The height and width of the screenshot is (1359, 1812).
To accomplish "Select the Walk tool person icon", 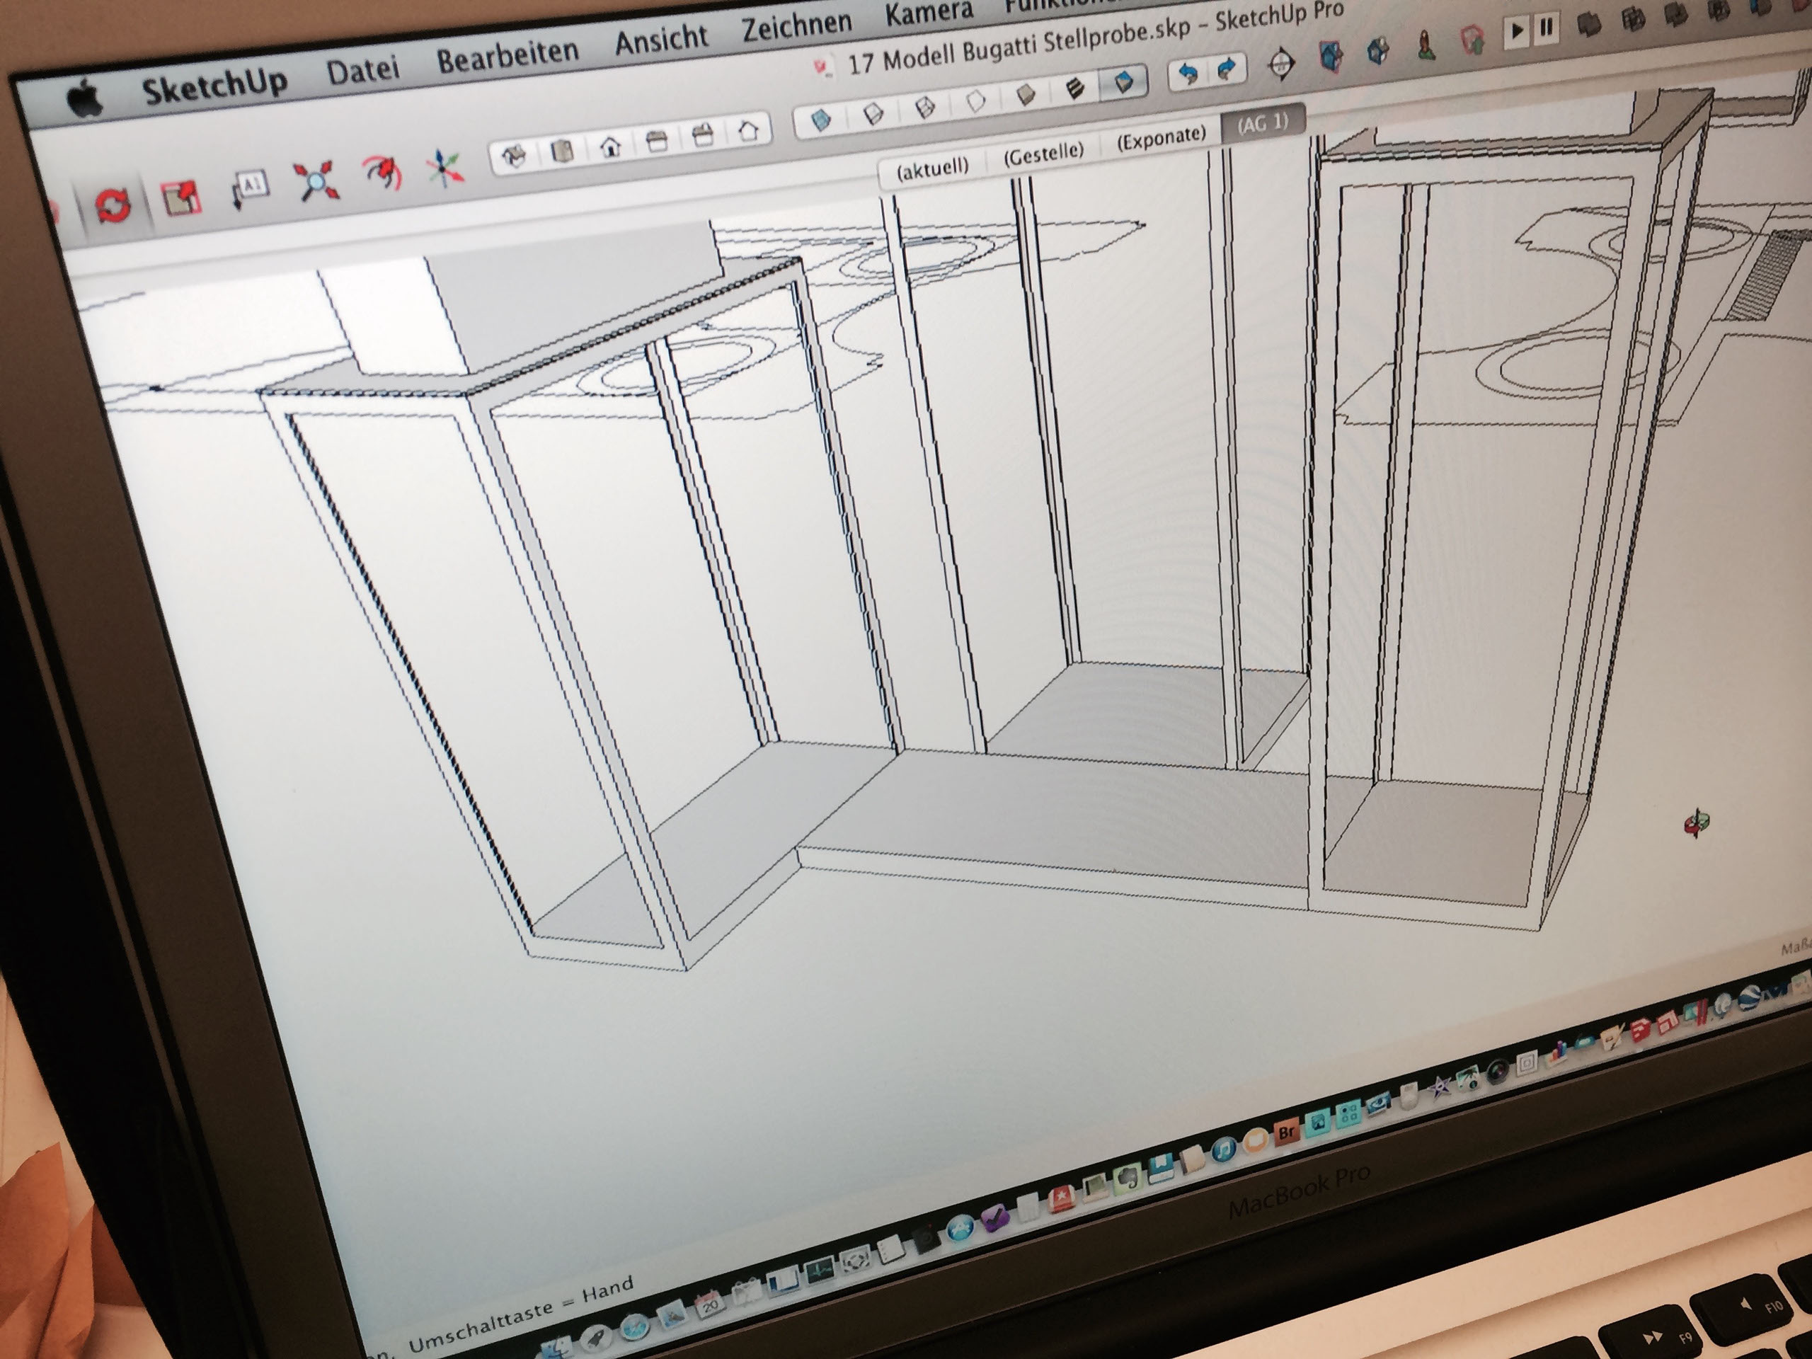I will pyautogui.click(x=1426, y=46).
